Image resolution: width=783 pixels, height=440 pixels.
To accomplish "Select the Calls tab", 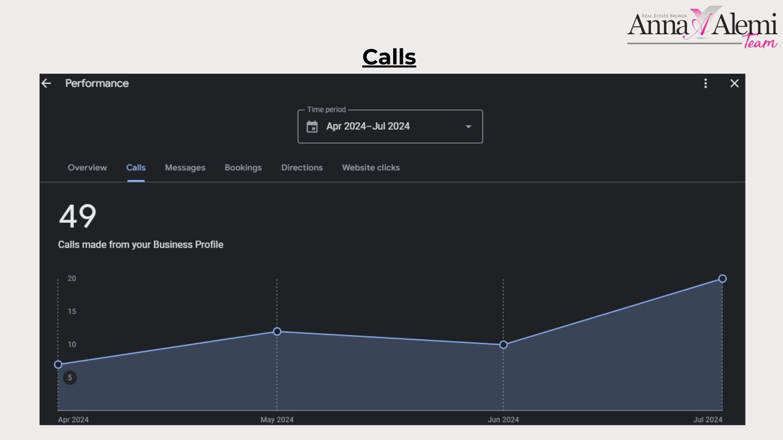I will (136, 168).
